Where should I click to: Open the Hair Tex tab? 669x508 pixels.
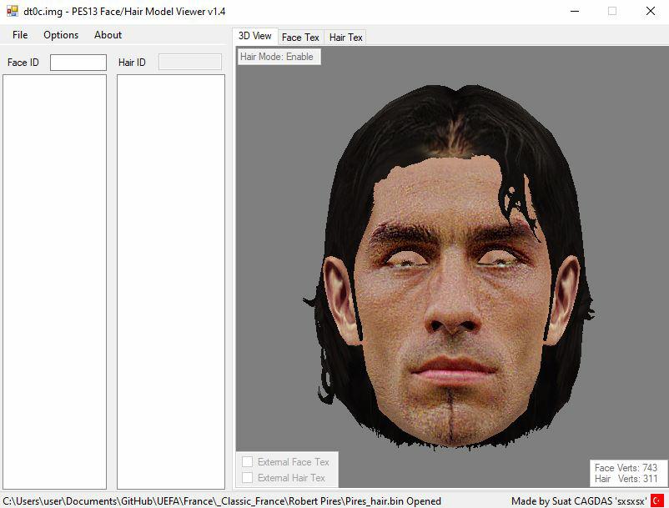pos(345,38)
